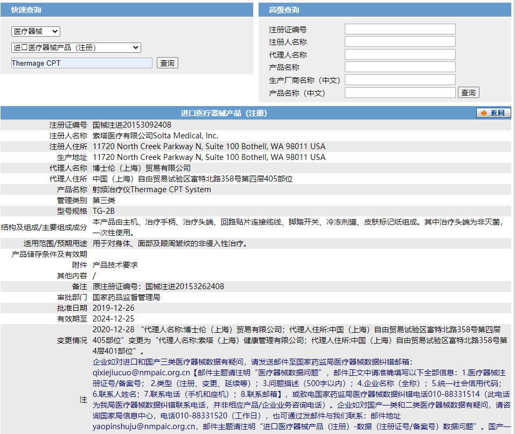This screenshot has height=434, width=515.
Task: Click the 进口医疗器械产品（注册） results title
Action: coord(224,113)
